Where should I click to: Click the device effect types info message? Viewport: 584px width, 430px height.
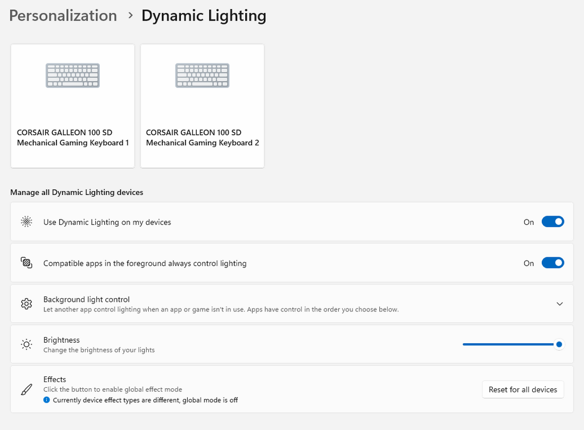(143, 400)
